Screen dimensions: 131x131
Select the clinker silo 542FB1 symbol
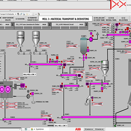coord(36,39)
